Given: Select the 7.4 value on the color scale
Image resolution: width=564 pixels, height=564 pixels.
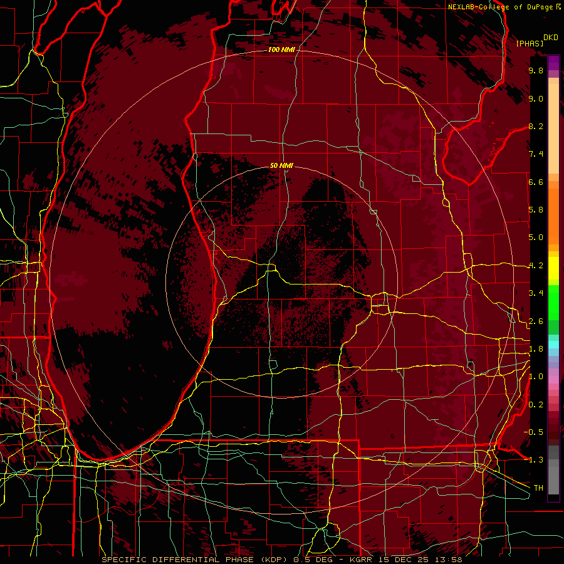Looking at the screenshot, I should [x=536, y=154].
